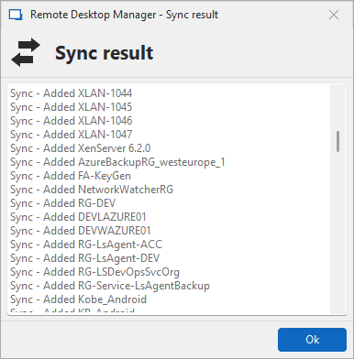Image resolution: width=354 pixels, height=359 pixels.
Task: Click the Ok button
Action: point(312,340)
